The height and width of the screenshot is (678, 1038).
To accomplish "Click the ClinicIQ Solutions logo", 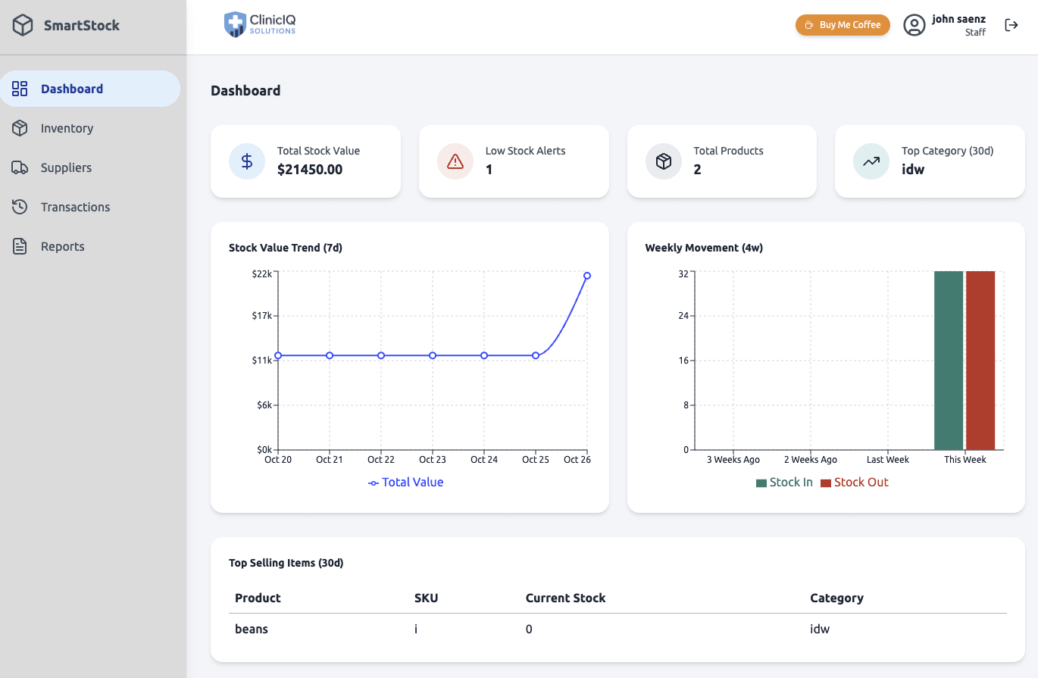I will (260, 23).
